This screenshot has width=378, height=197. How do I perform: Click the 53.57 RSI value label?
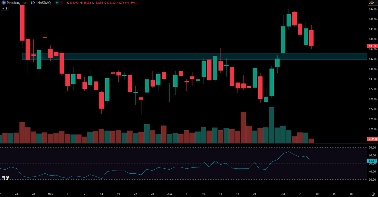point(372,160)
